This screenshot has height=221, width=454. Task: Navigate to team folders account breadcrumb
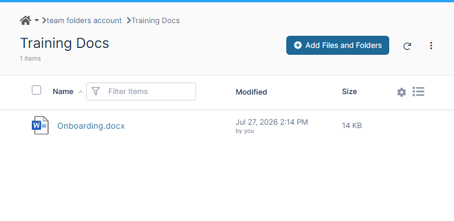coord(84,21)
